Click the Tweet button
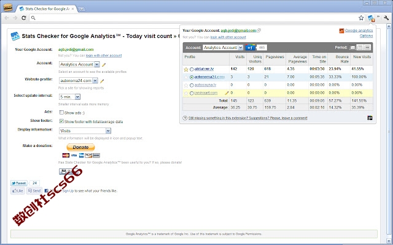This screenshot has height=245, width=393. tap(19, 183)
